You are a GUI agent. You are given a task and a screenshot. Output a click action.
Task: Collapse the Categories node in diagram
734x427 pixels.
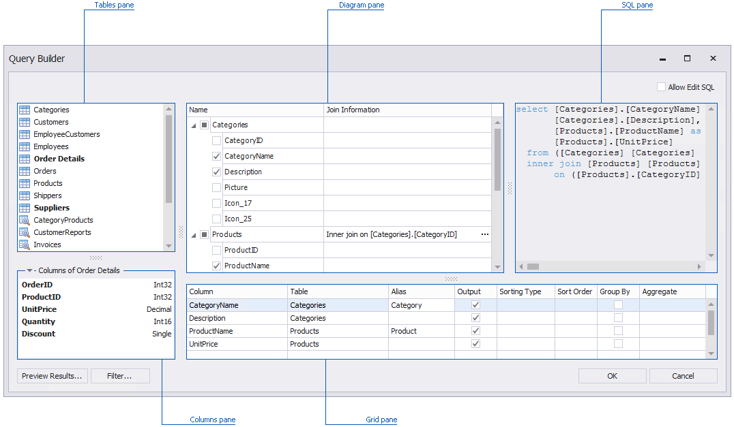(x=194, y=126)
